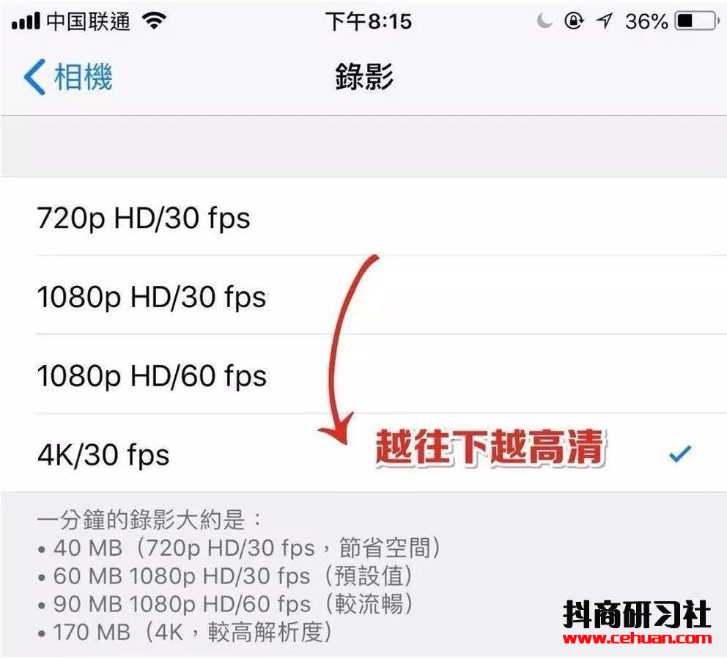Tap the 36% battery percentage text

point(646,21)
